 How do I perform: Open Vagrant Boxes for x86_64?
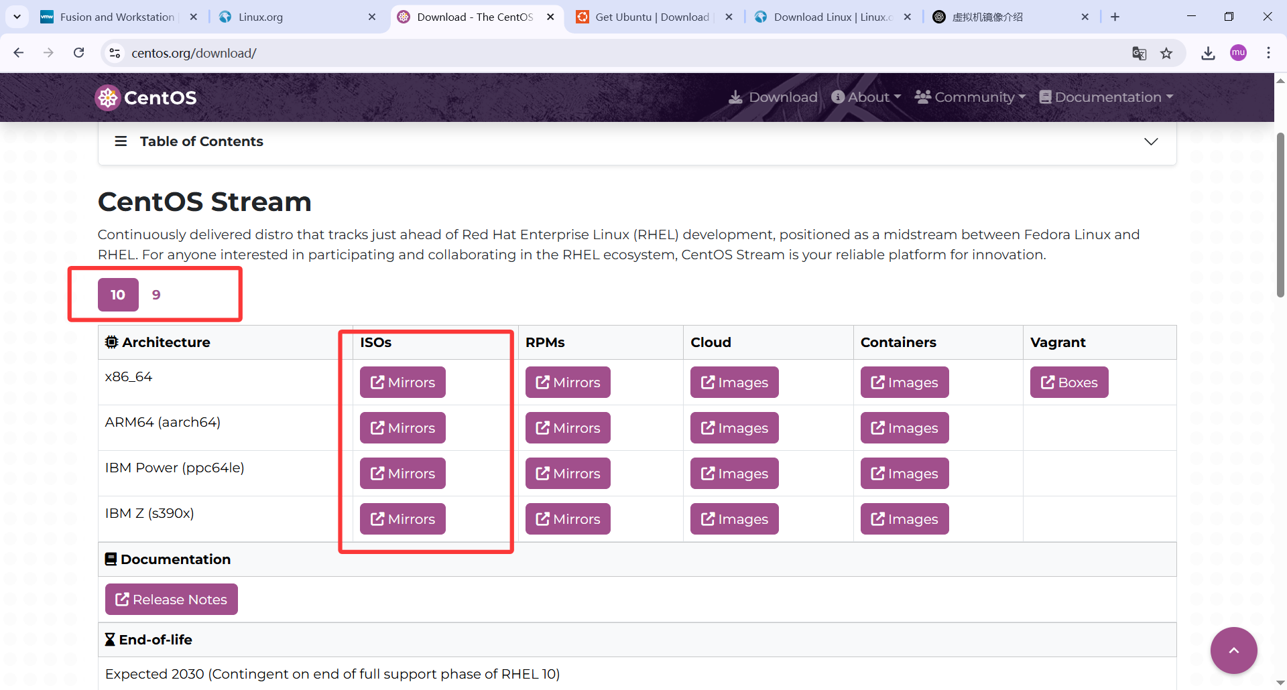coord(1069,383)
